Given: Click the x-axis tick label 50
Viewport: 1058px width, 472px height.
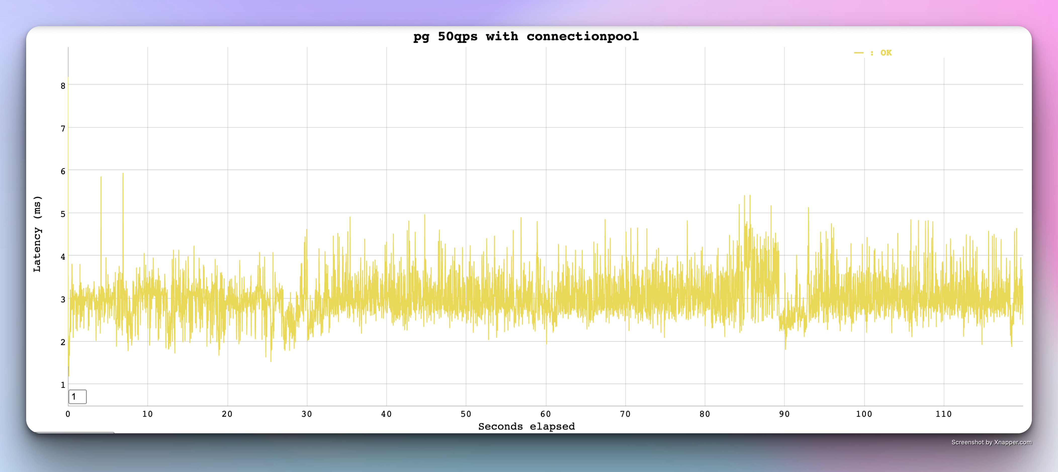Looking at the screenshot, I should (466, 414).
